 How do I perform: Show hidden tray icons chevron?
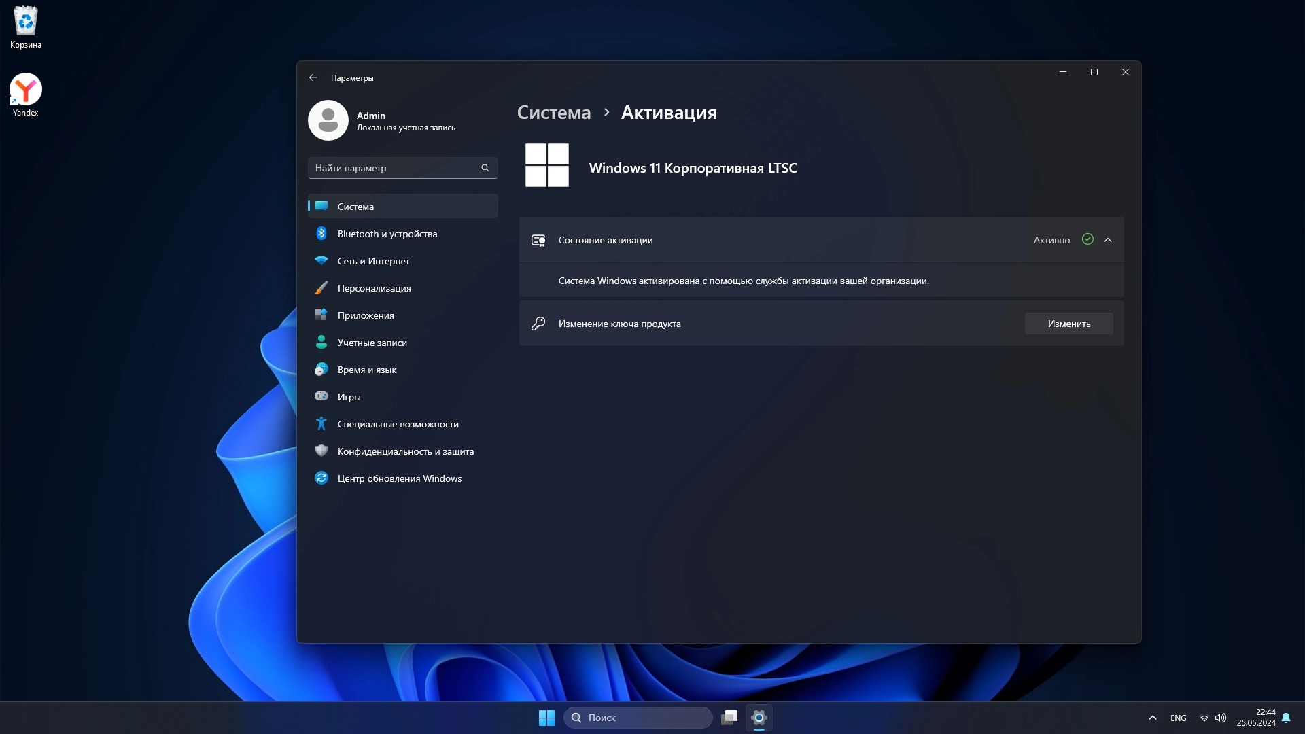1152,718
